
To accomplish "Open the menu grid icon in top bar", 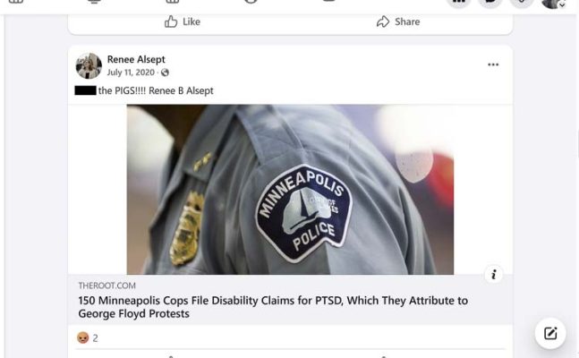I will pyautogui.click(x=458, y=2).
